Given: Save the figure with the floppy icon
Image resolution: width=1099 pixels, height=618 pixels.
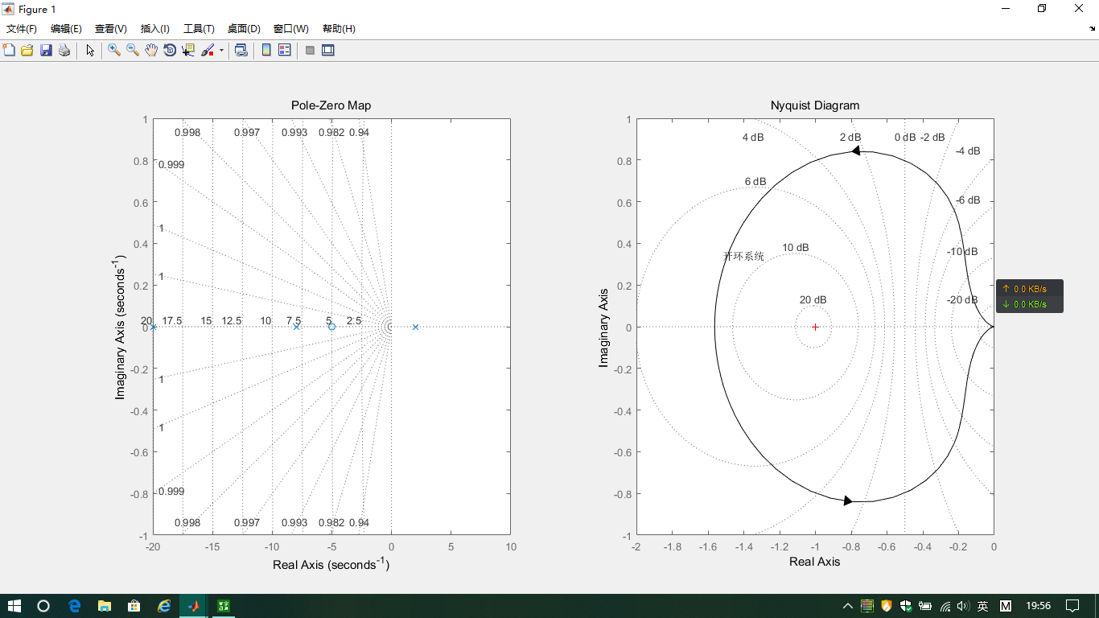Looking at the screenshot, I should click(x=46, y=50).
